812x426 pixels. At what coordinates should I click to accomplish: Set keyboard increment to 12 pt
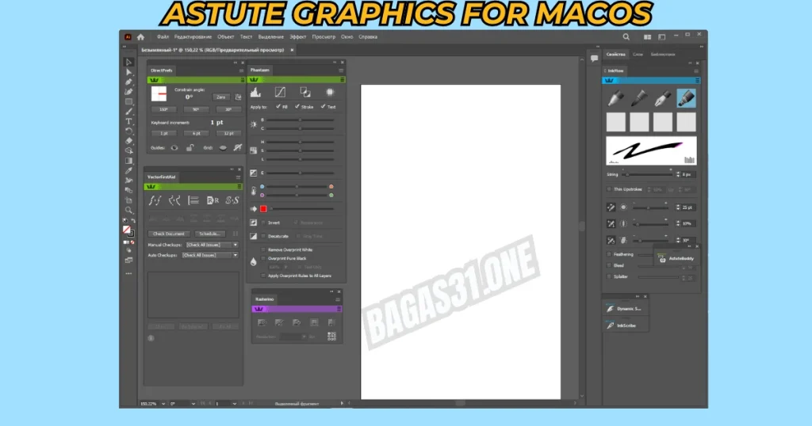point(228,133)
